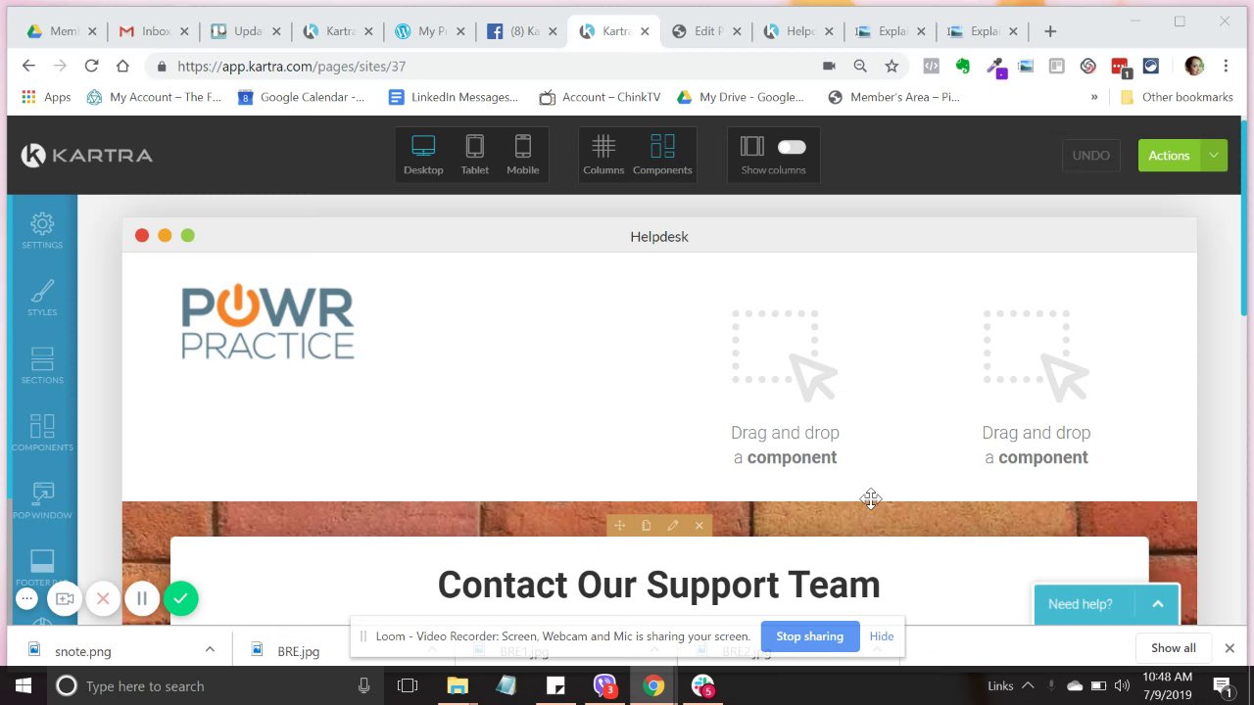
Task: Open File Explorer from the taskbar
Action: point(458,685)
